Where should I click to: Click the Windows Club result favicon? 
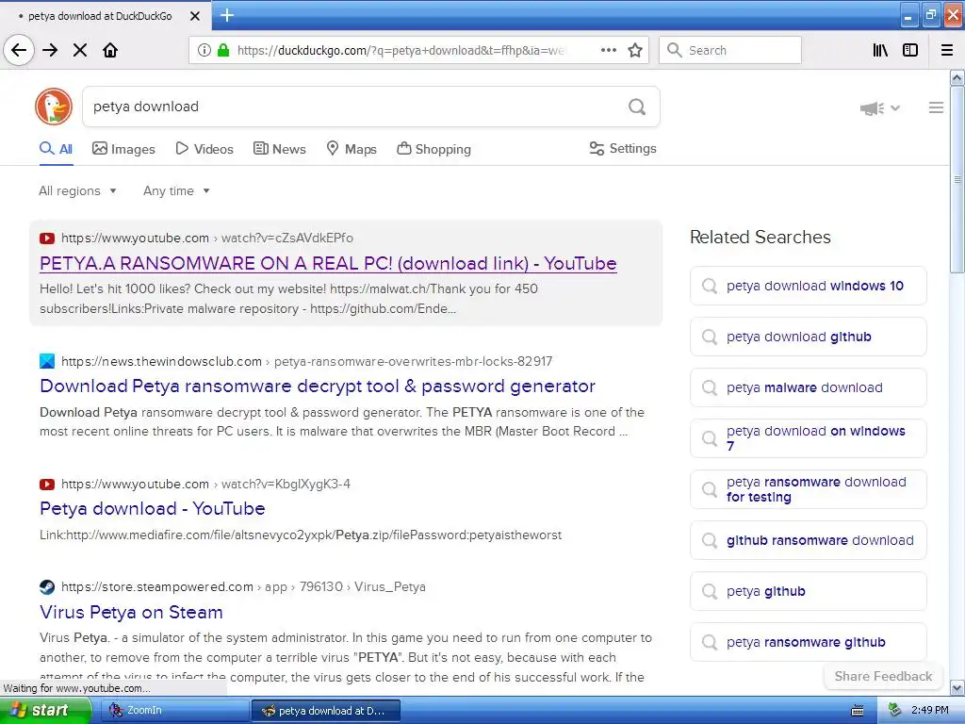(47, 361)
